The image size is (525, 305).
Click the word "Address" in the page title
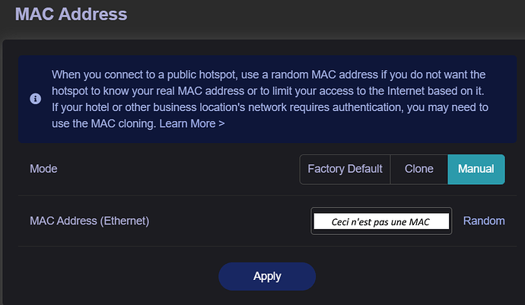click(94, 14)
